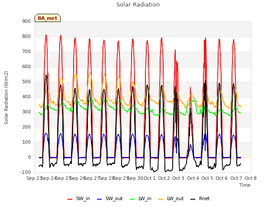Click the Oct 5 x-axis tick label
Viewport: 277px width, 207px height.
[x=207, y=178]
